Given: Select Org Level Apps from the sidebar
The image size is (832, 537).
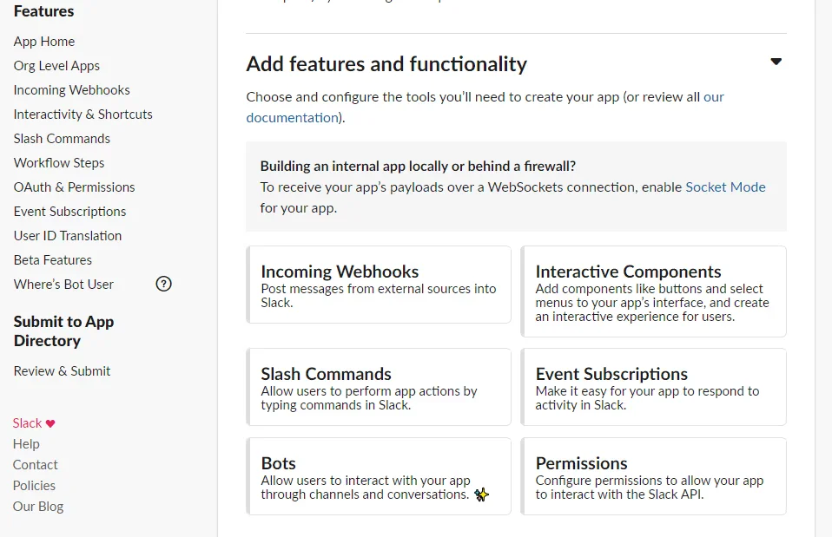Looking at the screenshot, I should click(56, 65).
